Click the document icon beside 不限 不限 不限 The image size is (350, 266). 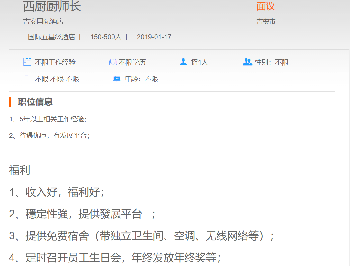27,79
